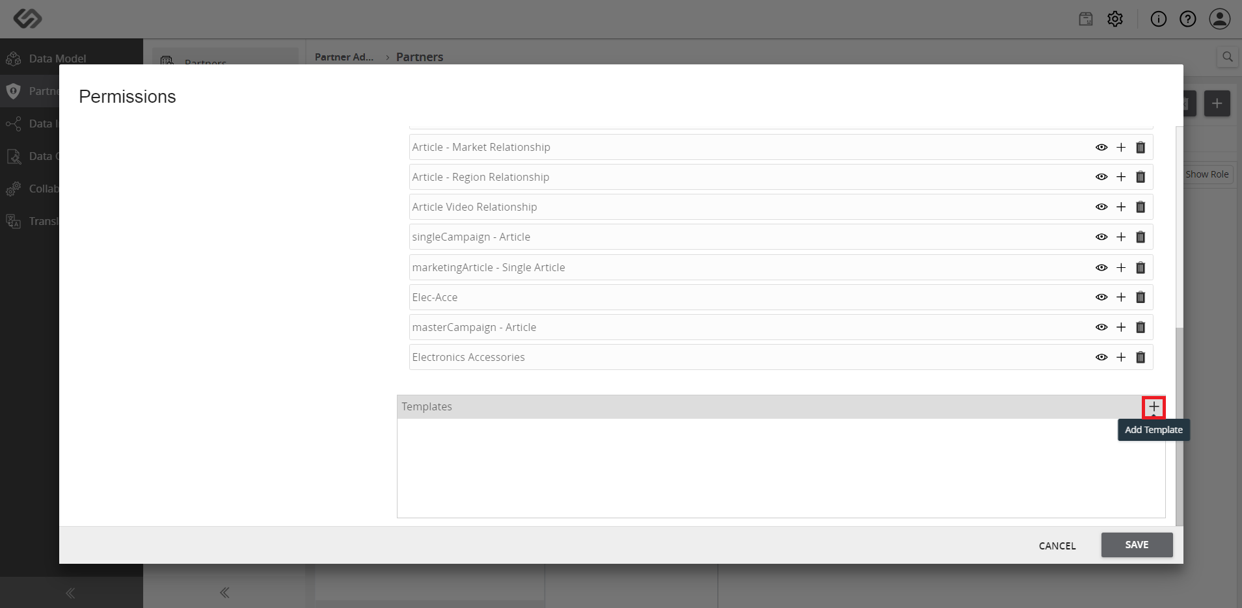Select the singleCampaign - Article row text
This screenshot has width=1242, height=608.
(x=471, y=237)
